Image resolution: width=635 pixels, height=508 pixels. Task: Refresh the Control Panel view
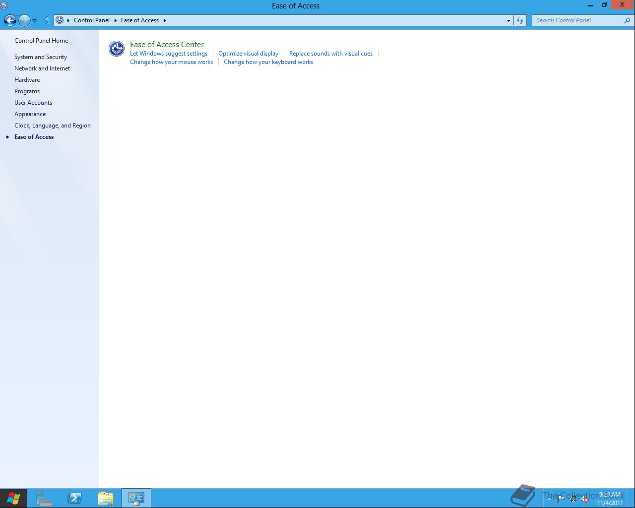pyautogui.click(x=520, y=20)
